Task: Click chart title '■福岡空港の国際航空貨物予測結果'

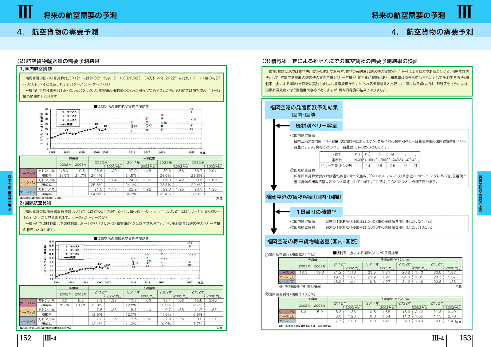Action: (x=121, y=239)
